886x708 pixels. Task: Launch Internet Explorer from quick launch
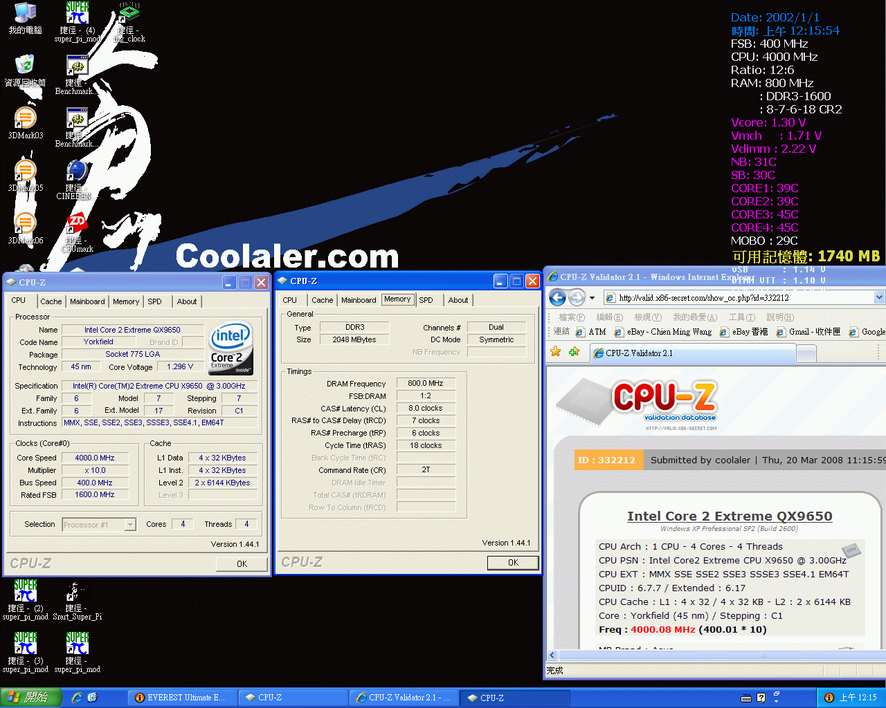tap(77, 698)
